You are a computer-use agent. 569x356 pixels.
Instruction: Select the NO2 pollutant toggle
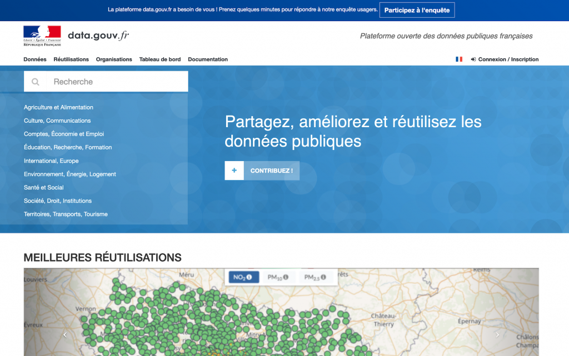(x=240, y=277)
